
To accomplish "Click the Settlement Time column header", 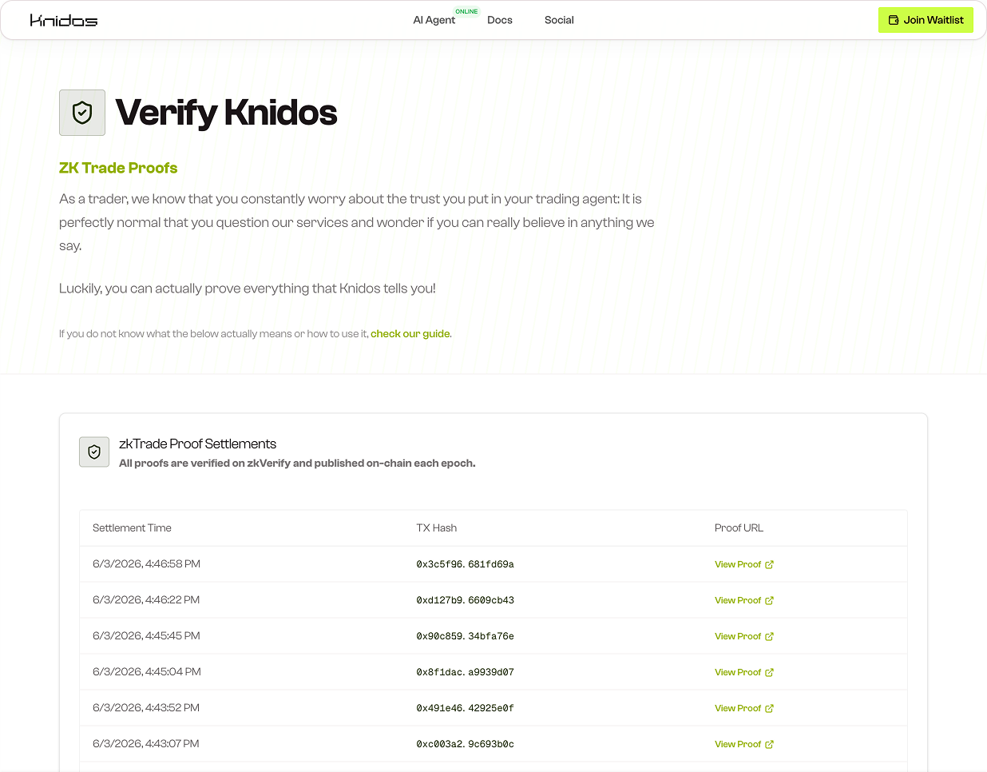I will [132, 528].
